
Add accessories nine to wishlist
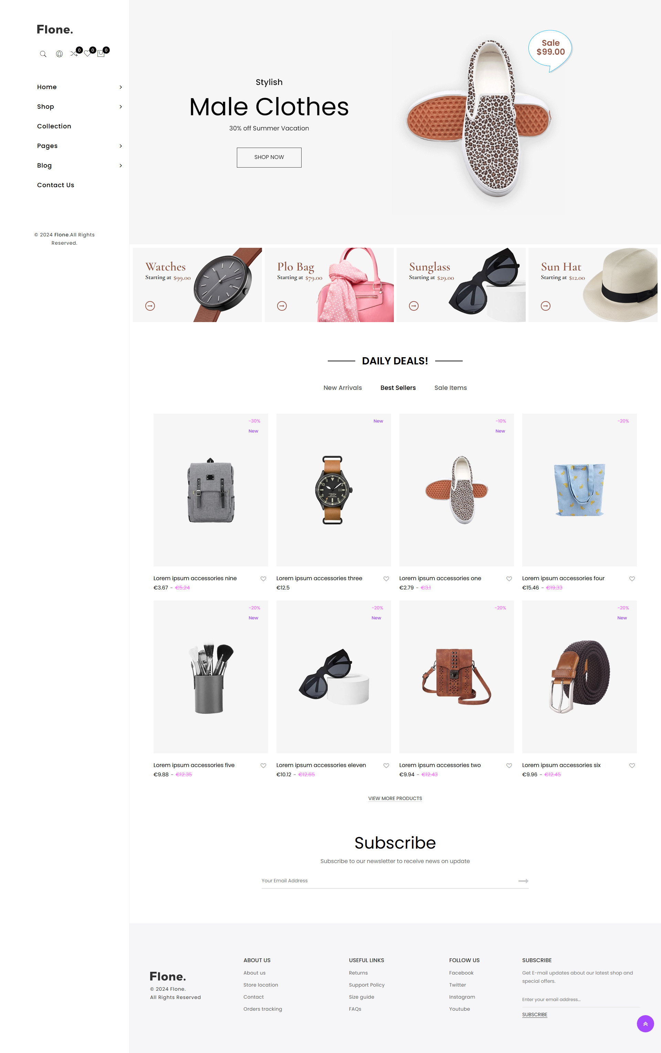(263, 578)
